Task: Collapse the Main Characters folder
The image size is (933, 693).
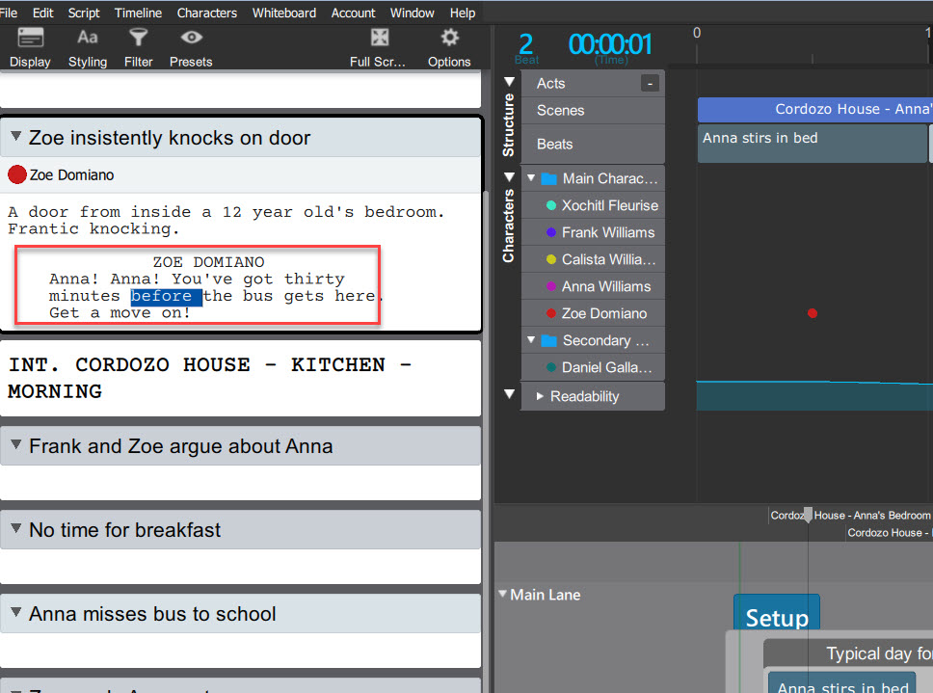Action: point(531,178)
